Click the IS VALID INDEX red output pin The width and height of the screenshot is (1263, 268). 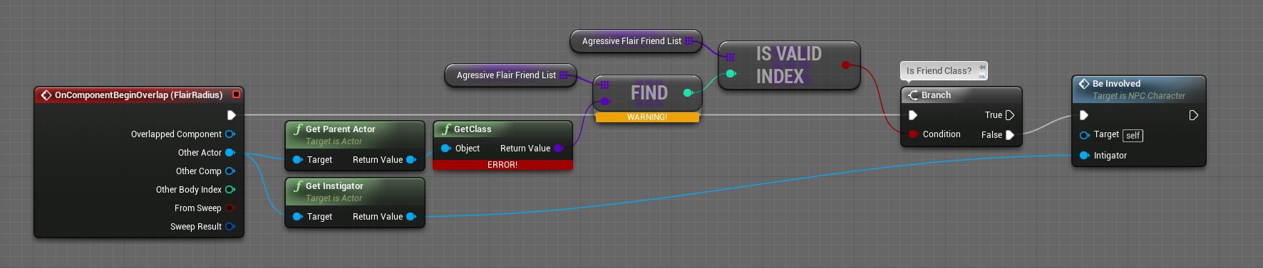click(846, 65)
